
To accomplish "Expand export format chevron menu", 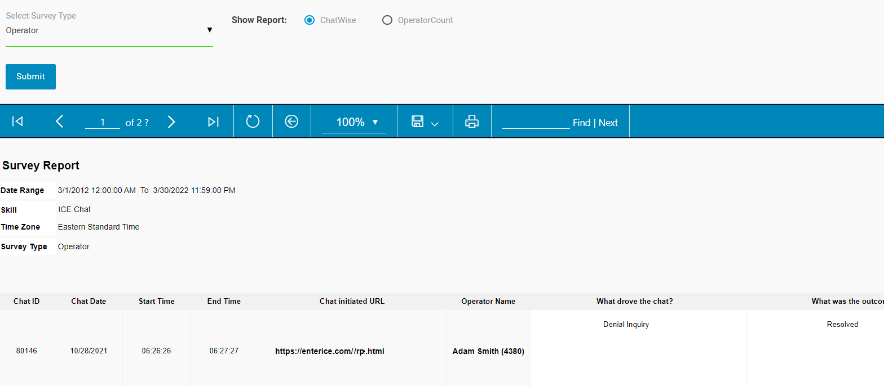I will tap(435, 124).
